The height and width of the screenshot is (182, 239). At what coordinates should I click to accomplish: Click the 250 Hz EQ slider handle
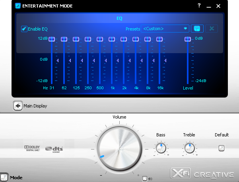pyautogui.click(x=88, y=39)
